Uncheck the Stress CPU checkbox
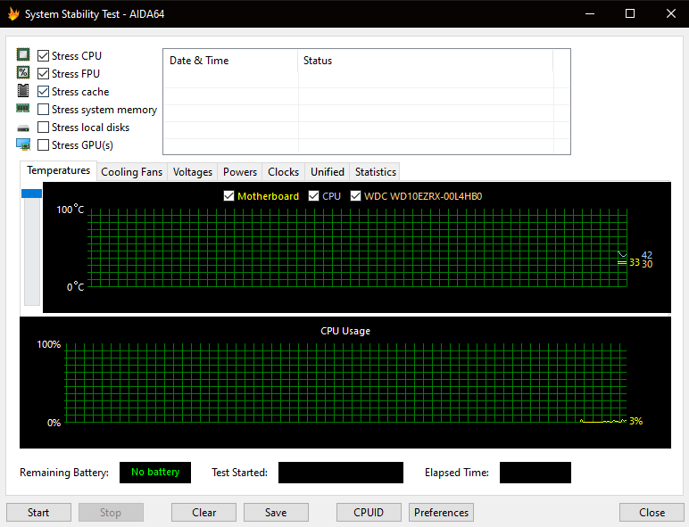Image resolution: width=689 pixels, height=527 pixels. pyautogui.click(x=43, y=56)
